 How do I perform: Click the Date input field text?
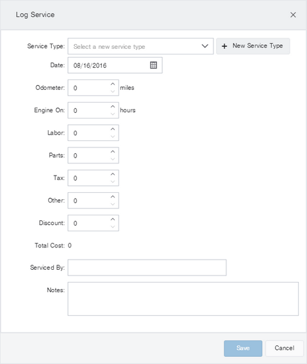(90, 65)
